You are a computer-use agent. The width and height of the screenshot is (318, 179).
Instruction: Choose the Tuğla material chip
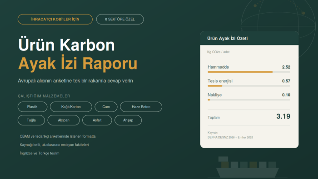pyautogui.click(x=31, y=120)
